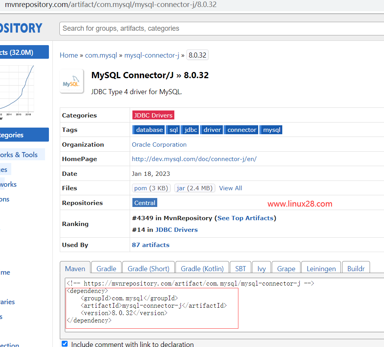Go to mysql-connector-j breadcrumb link
Screen dimensions: 384x347
point(152,55)
